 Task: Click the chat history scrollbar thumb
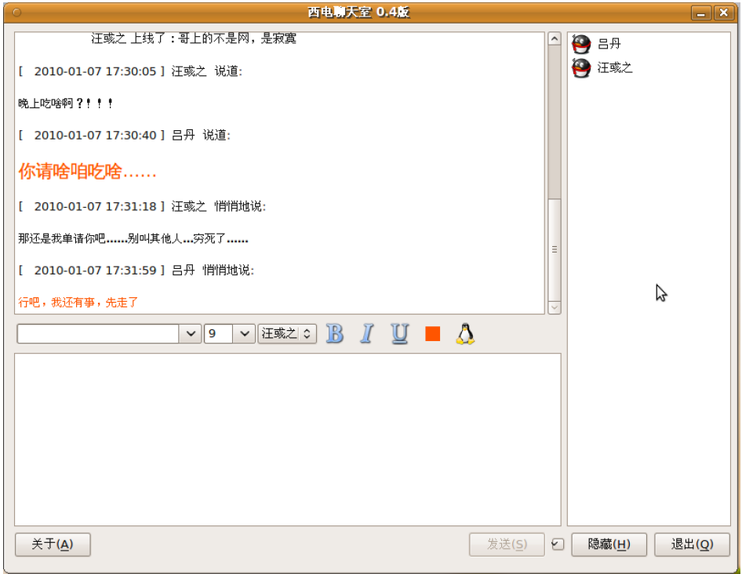point(554,250)
